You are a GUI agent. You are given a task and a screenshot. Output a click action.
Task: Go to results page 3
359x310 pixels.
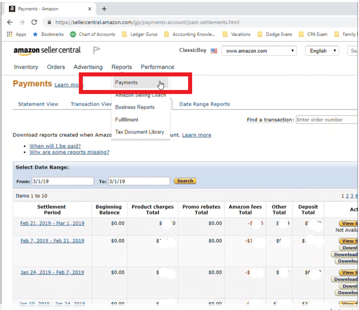coord(352,196)
